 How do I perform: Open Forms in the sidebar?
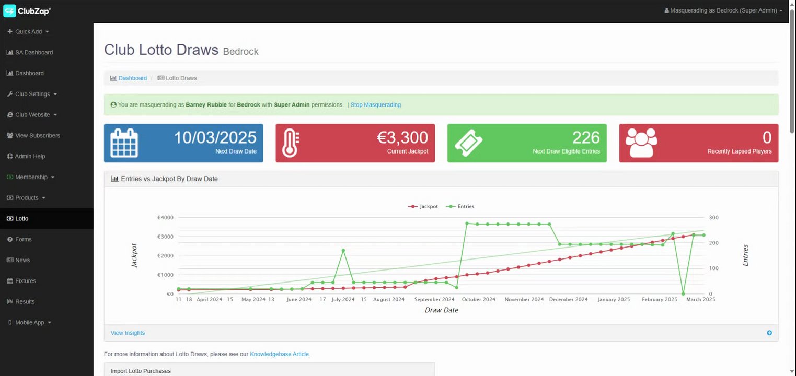point(24,239)
